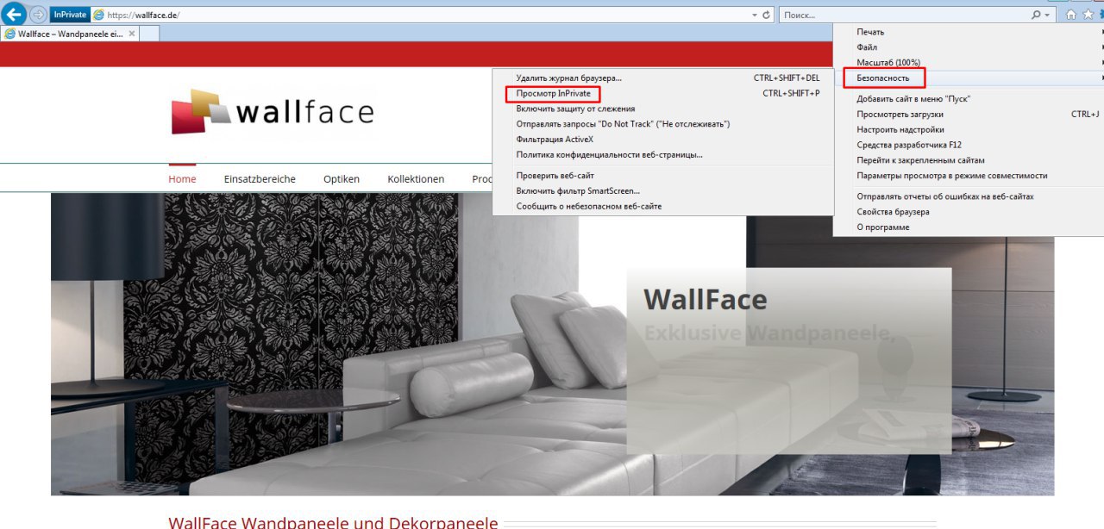This screenshot has height=529, width=1104.
Task: Close the Wallface tab
Action: pos(131,34)
